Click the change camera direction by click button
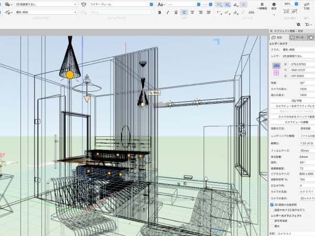315x236 pixels. [293, 116]
